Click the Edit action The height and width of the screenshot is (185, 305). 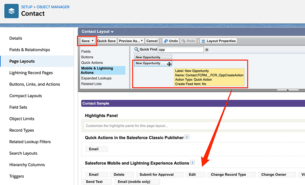tap(195, 174)
